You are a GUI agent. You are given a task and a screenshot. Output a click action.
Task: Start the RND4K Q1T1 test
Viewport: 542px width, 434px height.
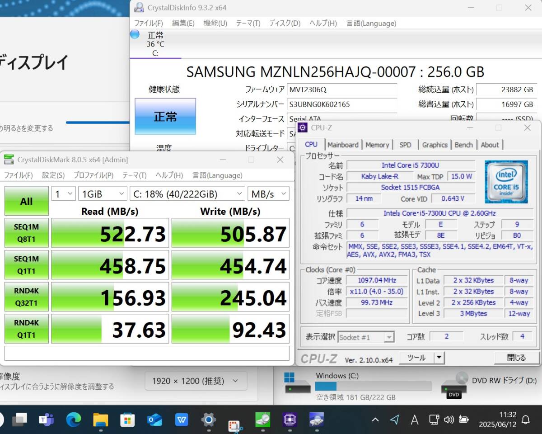tap(27, 329)
